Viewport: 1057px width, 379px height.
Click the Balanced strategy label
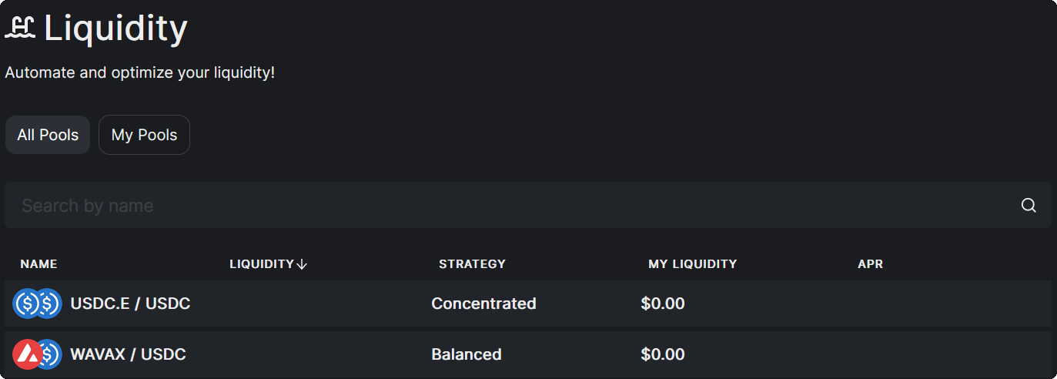click(467, 354)
